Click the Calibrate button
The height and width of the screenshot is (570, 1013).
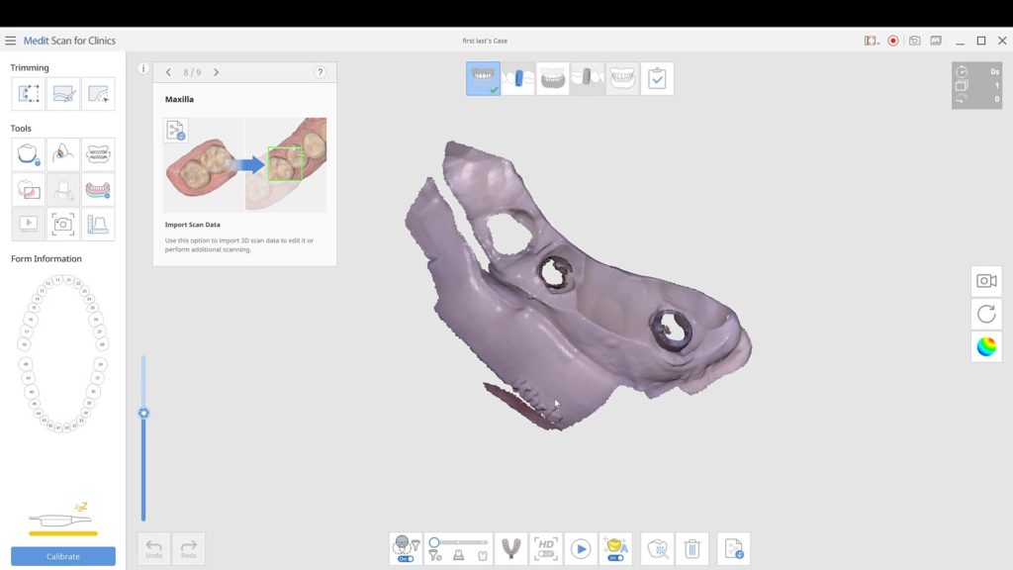click(63, 556)
